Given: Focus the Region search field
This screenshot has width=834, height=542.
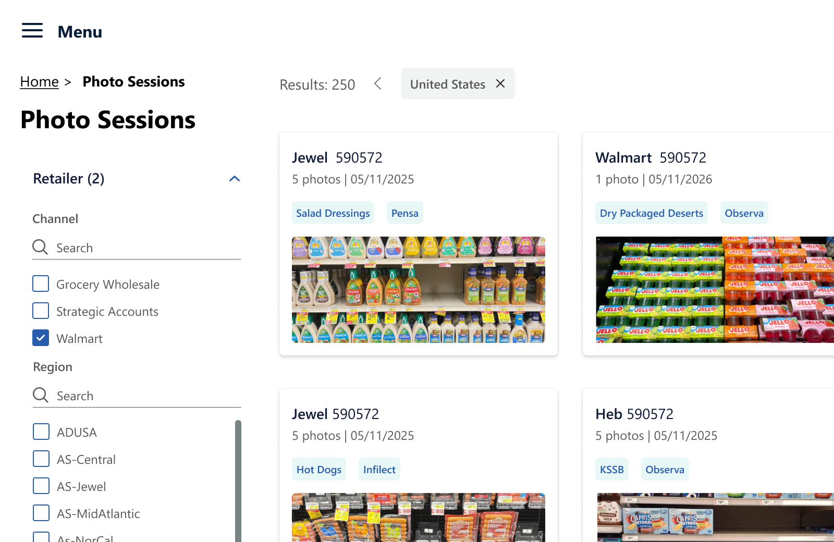Looking at the screenshot, I should click(x=137, y=396).
